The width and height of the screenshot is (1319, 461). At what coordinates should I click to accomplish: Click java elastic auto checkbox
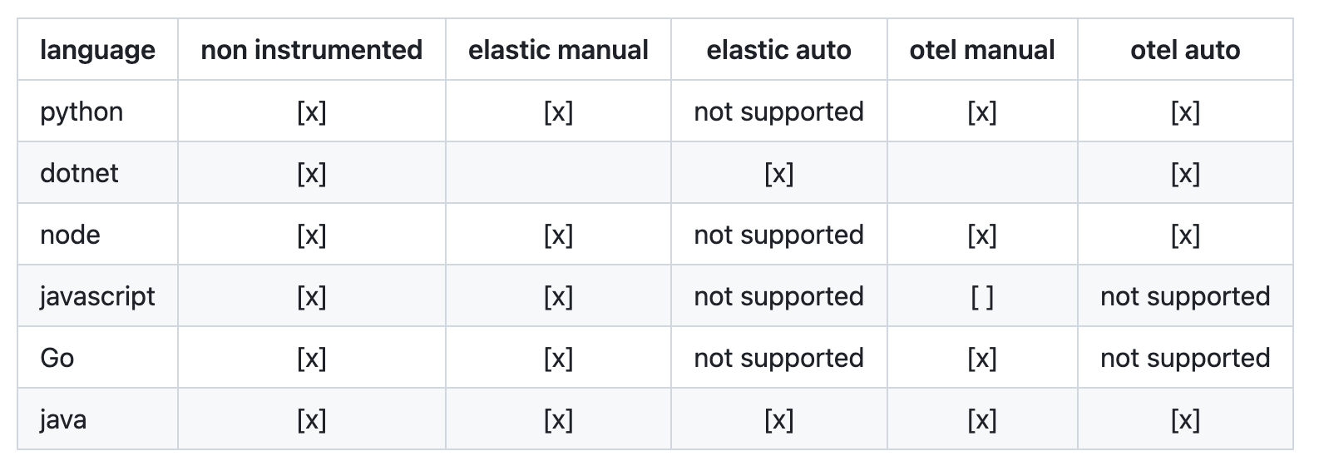(778, 420)
